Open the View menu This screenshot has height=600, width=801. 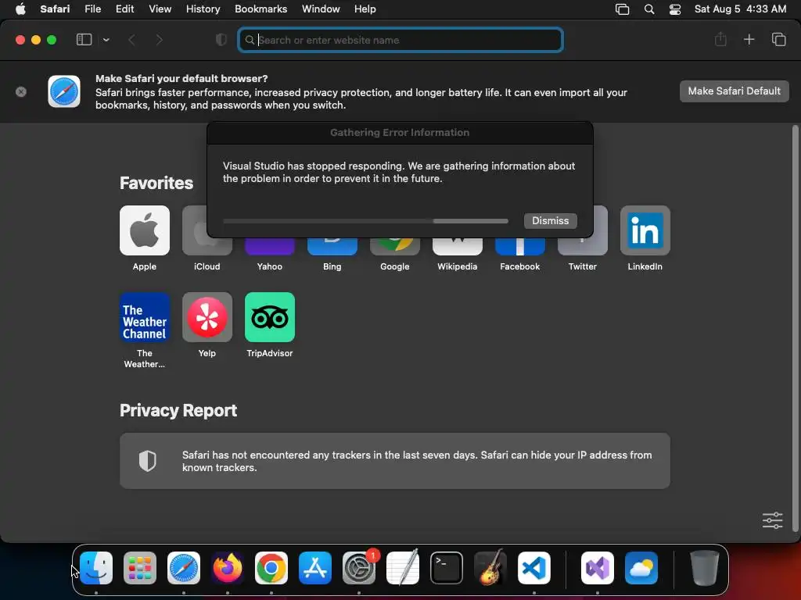(160, 9)
